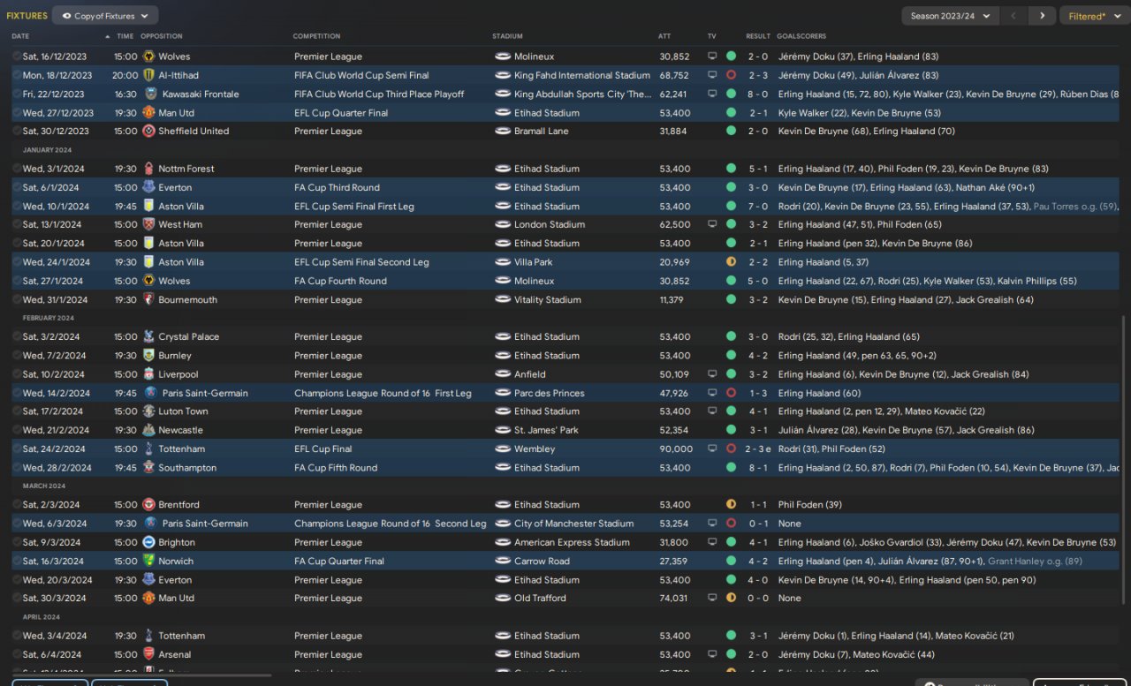Toggle the tick for Mon, 18/12/2023 fixture
This screenshot has width=1131, height=686.
[x=17, y=75]
